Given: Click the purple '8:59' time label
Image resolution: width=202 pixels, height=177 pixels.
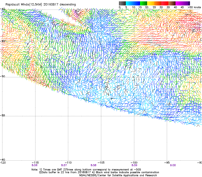Looking at the screenshot, I should click(x=134, y=165).
